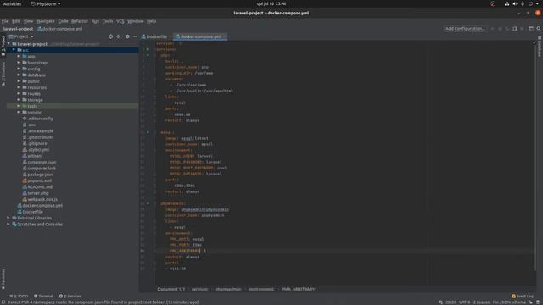Image resolution: width=543 pixels, height=305 pixels.
Task: Click the locate-in-project target icon
Action: [x=110, y=36]
